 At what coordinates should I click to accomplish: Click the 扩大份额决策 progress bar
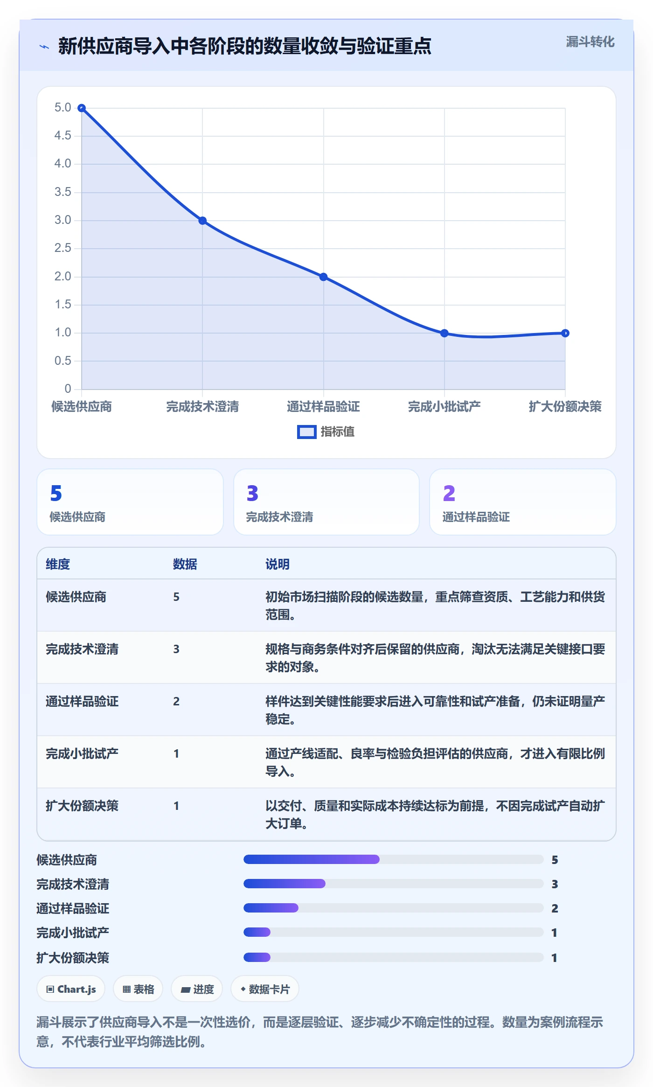click(393, 957)
